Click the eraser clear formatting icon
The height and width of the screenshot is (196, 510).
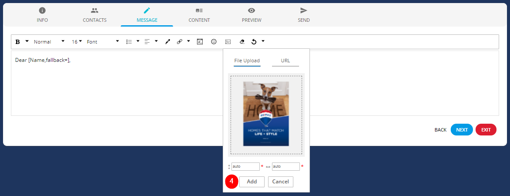pyautogui.click(x=241, y=42)
